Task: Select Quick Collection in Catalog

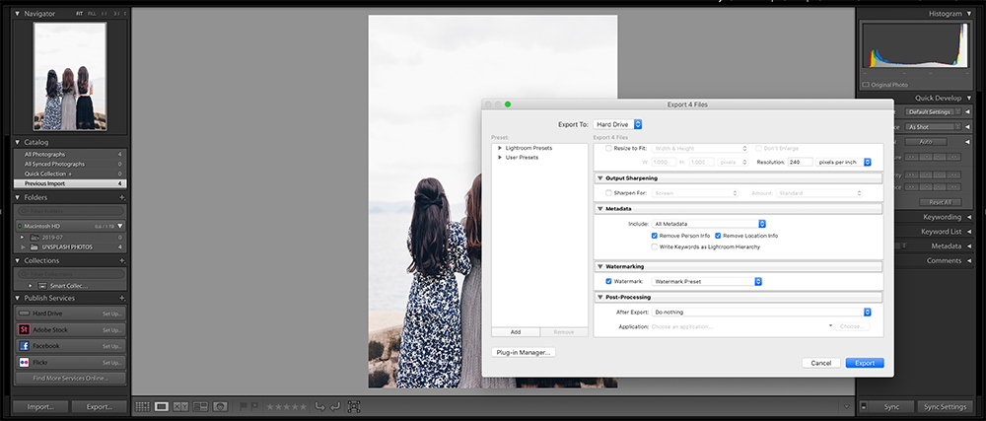Action: (70, 174)
